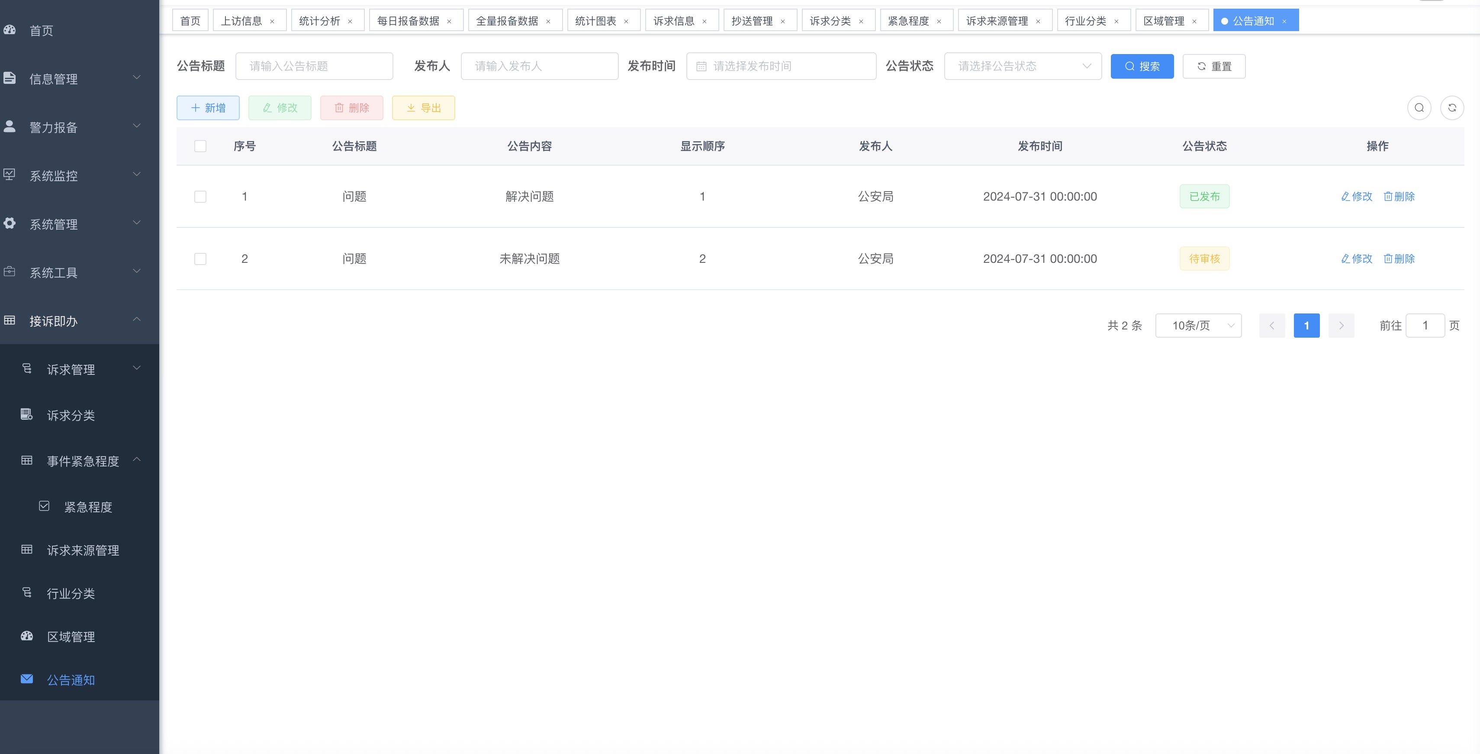The width and height of the screenshot is (1480, 754).
Task: Expand the 警力报备 menu
Action: [x=137, y=126]
